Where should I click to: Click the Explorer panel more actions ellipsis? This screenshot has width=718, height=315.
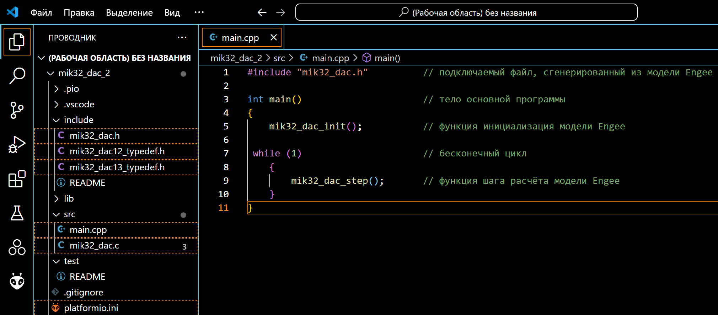[x=182, y=38]
